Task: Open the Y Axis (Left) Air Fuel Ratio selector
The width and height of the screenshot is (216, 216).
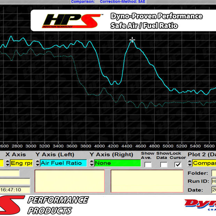Action: pyautogui.click(x=63, y=163)
